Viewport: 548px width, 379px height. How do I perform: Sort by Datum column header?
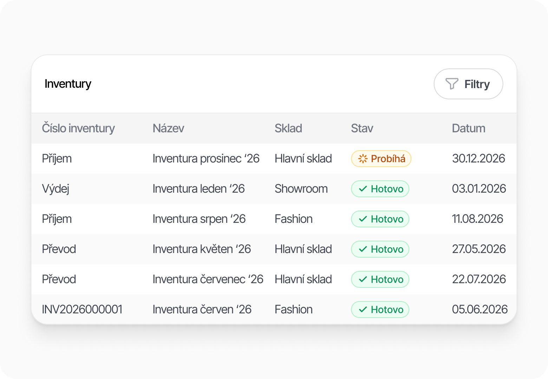click(x=468, y=128)
